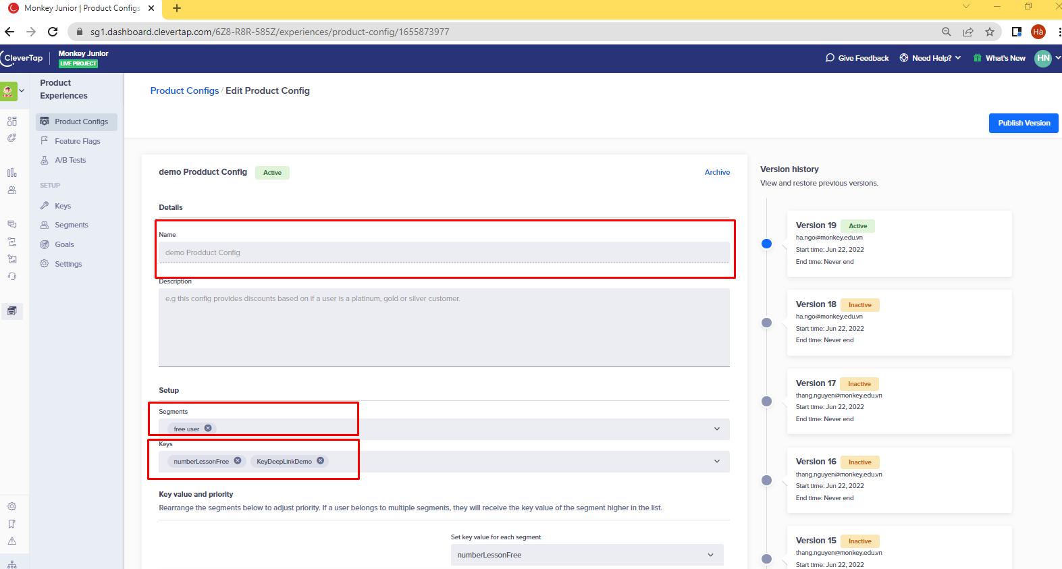Open the browser zoom magnifier icon
The height and width of the screenshot is (569, 1062).
pos(947,32)
